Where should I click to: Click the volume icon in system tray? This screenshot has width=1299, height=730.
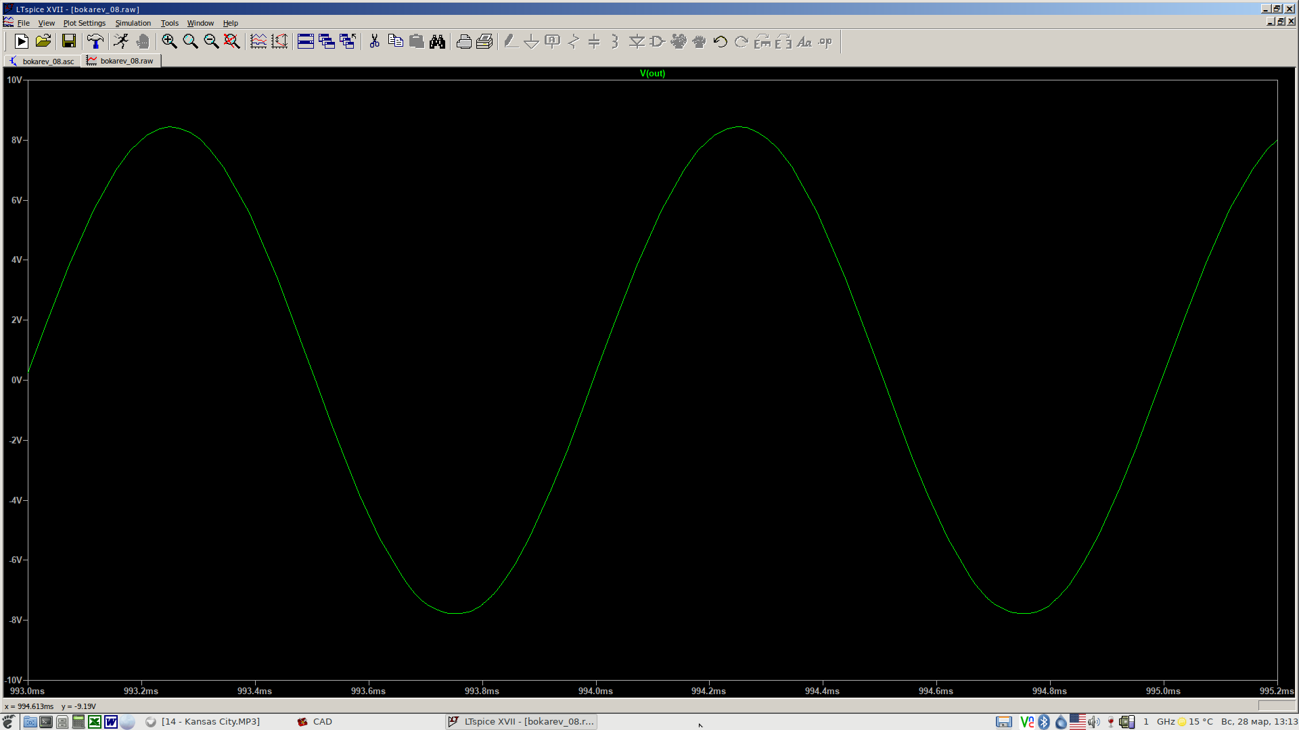pyautogui.click(x=1093, y=722)
